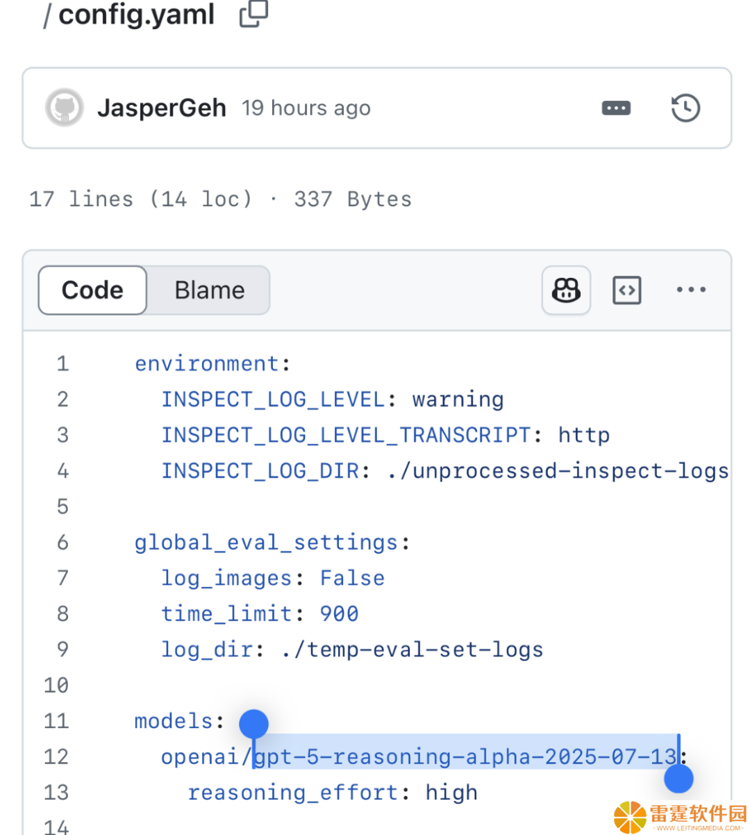750x835 pixels.
Task: Click the reasoning_effort key
Action: pyautogui.click(x=292, y=793)
